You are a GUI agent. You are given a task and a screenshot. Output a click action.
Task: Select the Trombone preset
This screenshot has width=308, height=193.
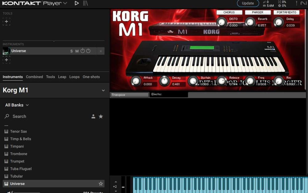[x=54, y=154]
